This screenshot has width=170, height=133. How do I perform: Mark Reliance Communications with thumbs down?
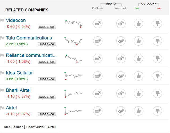pos(157,59)
